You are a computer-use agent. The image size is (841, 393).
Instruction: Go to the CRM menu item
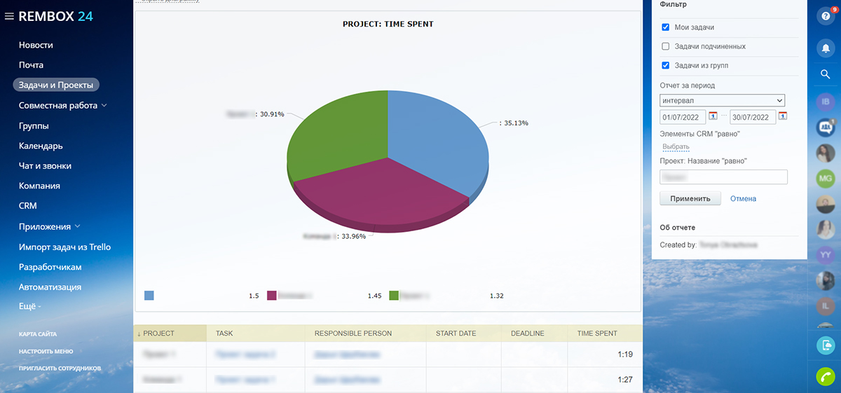[28, 206]
